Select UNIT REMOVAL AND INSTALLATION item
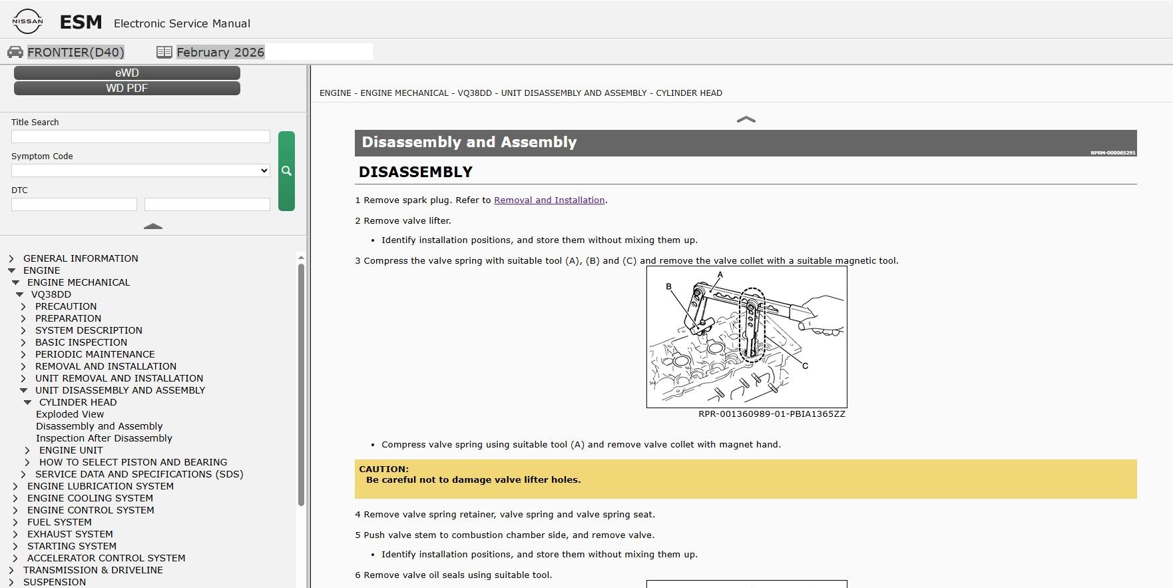Viewport: 1173px width, 588px height. pyautogui.click(x=119, y=378)
